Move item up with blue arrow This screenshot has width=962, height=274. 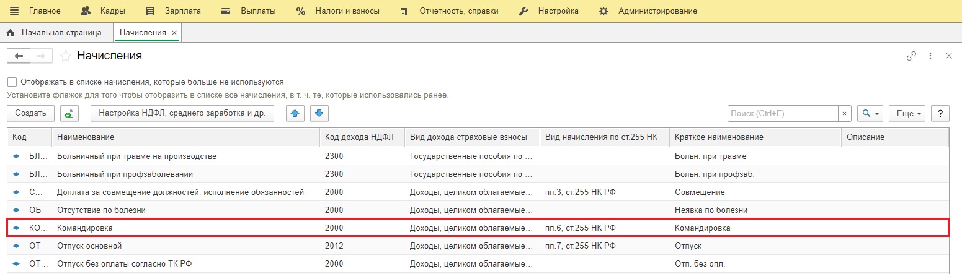click(295, 113)
